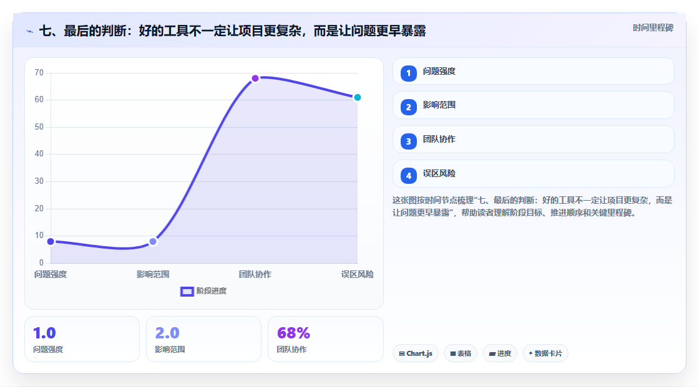This screenshot has width=699, height=387.
Task: Select list item 1 问题强度
Action: 533,71
